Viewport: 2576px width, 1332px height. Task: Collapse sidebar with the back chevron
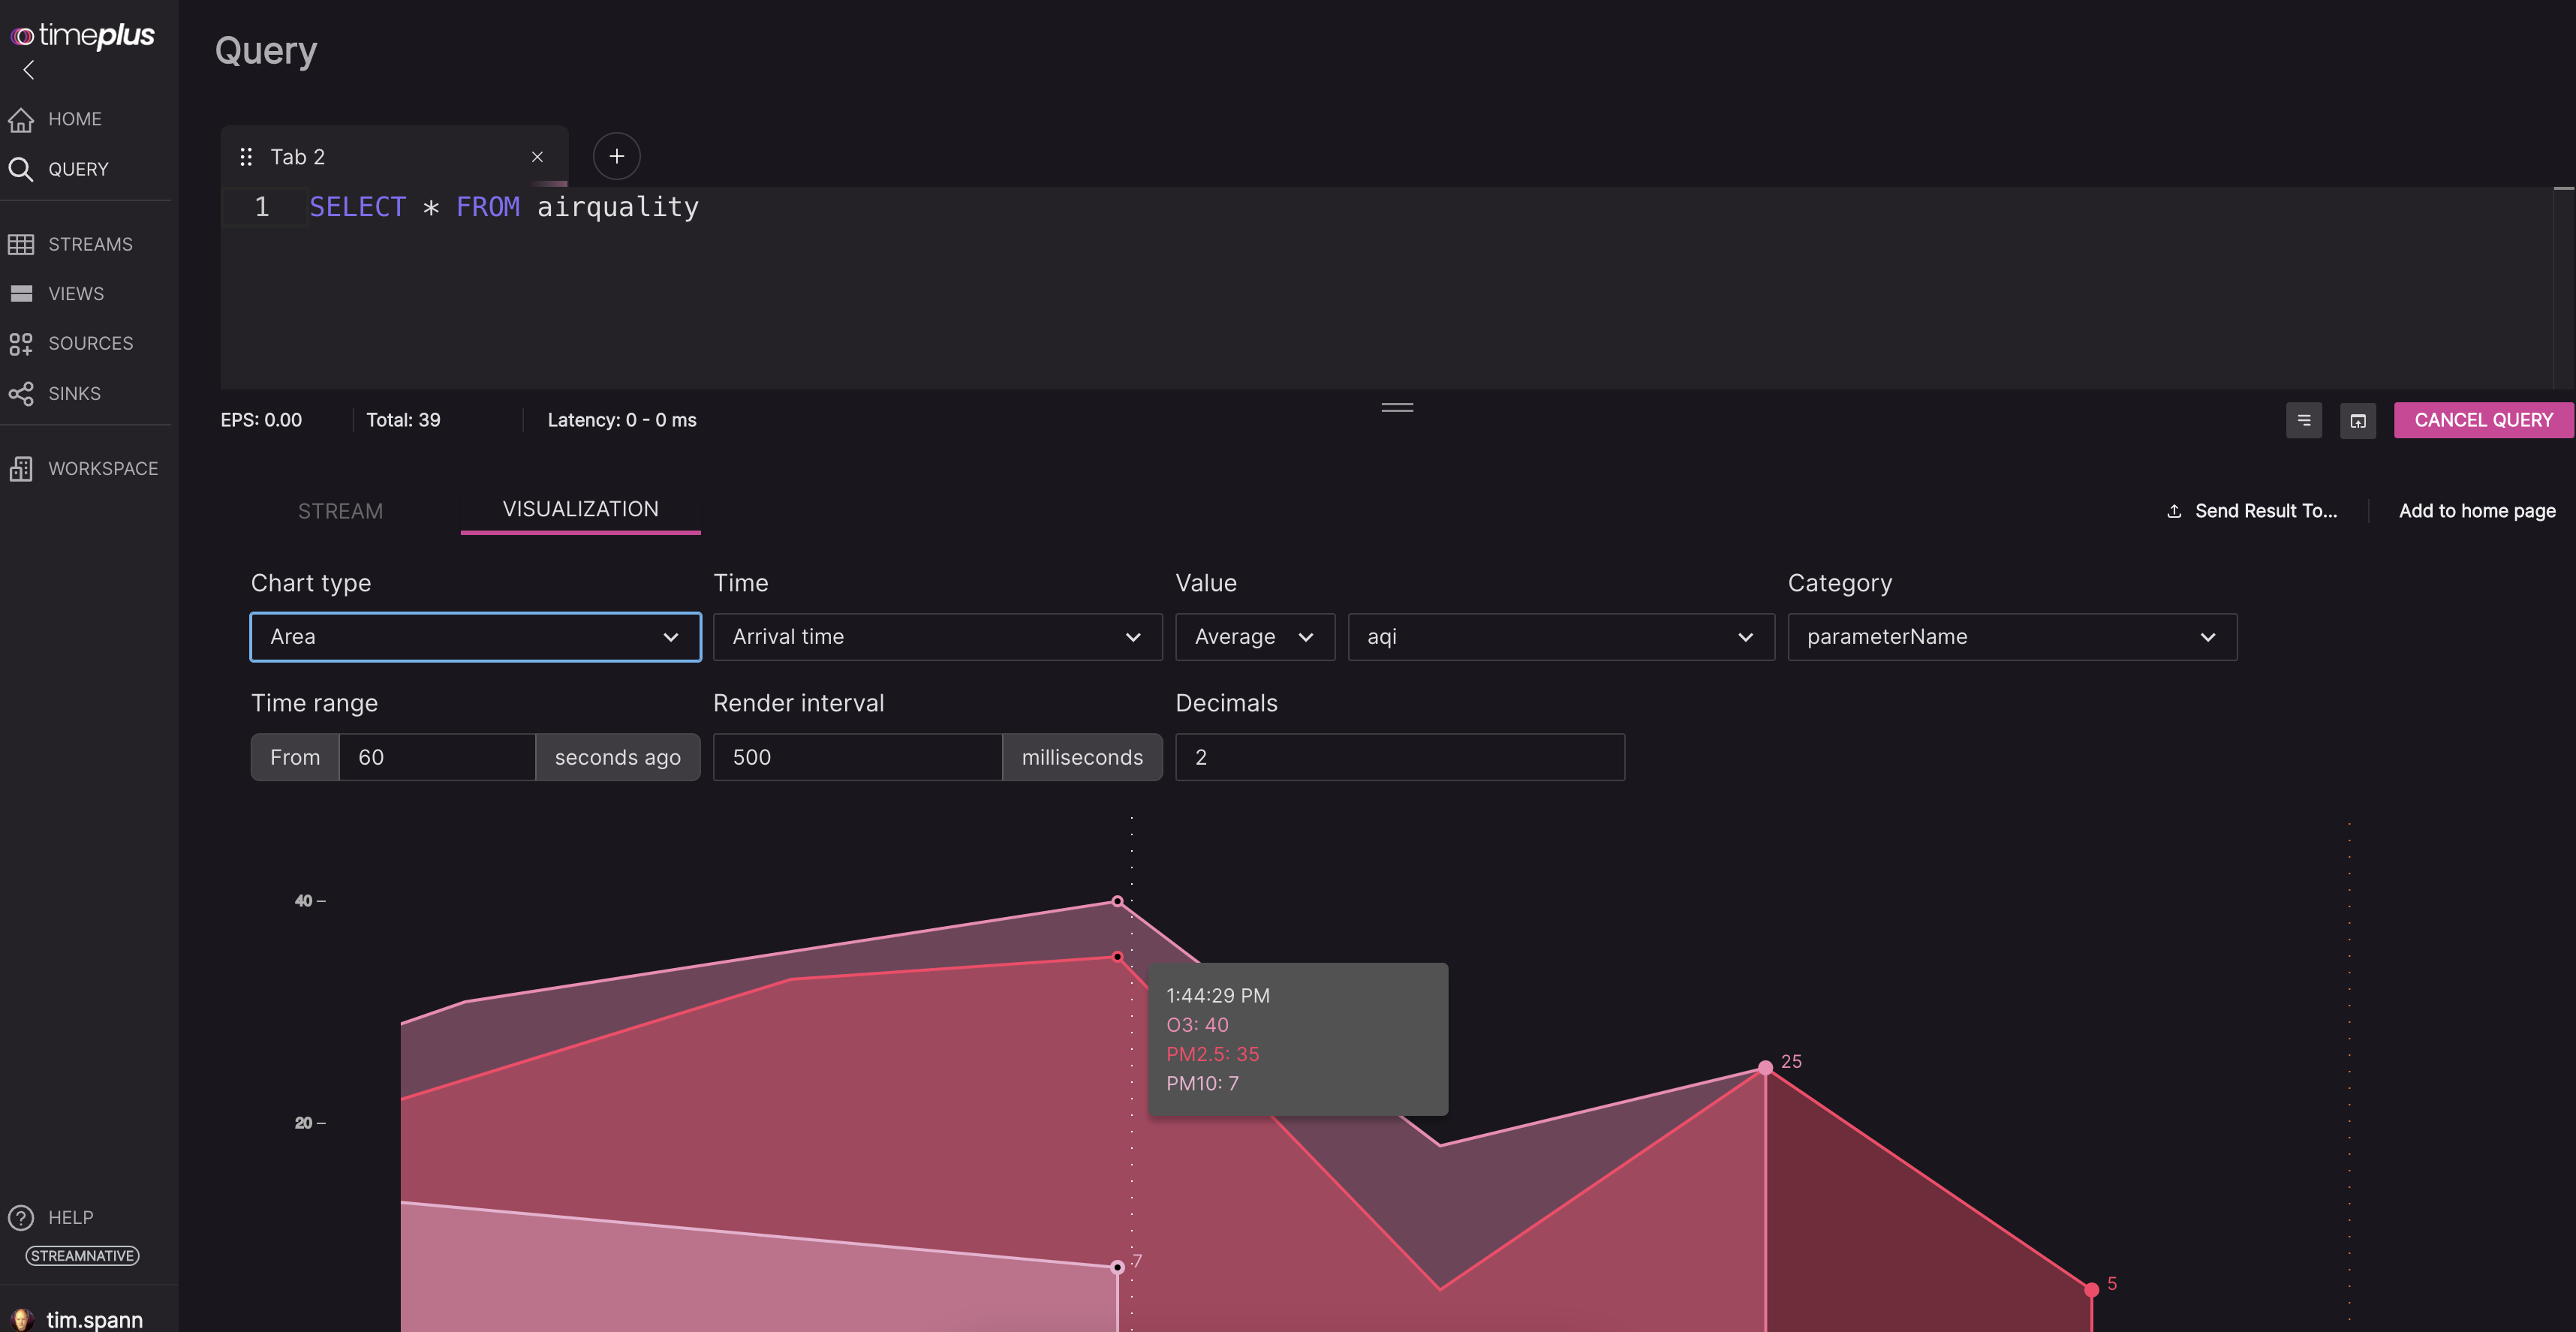coord(28,70)
